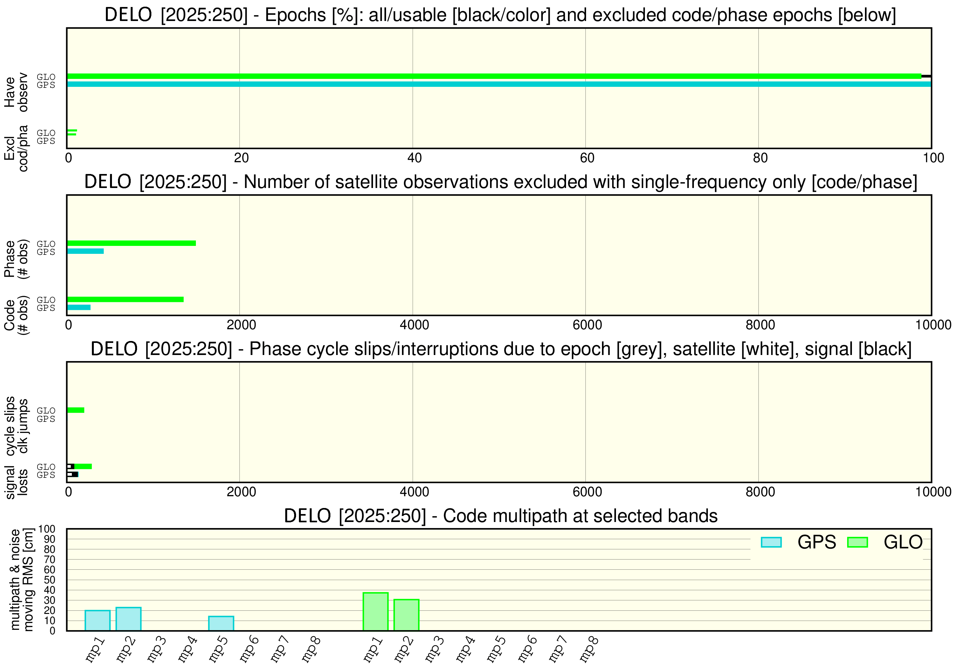Click the GLO label in signal losts row
This screenshot has width=954, height=668.
pyautogui.click(x=46, y=467)
